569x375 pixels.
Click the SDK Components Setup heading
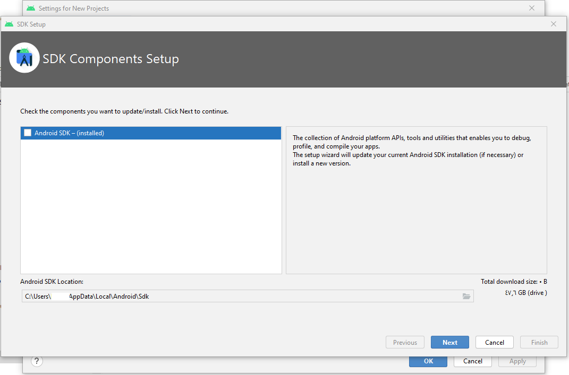point(111,59)
